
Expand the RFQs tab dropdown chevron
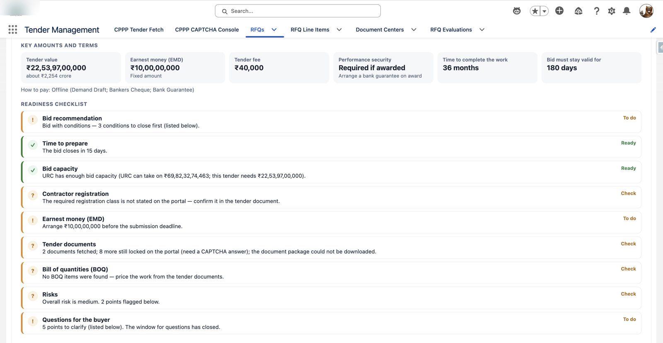(x=274, y=29)
